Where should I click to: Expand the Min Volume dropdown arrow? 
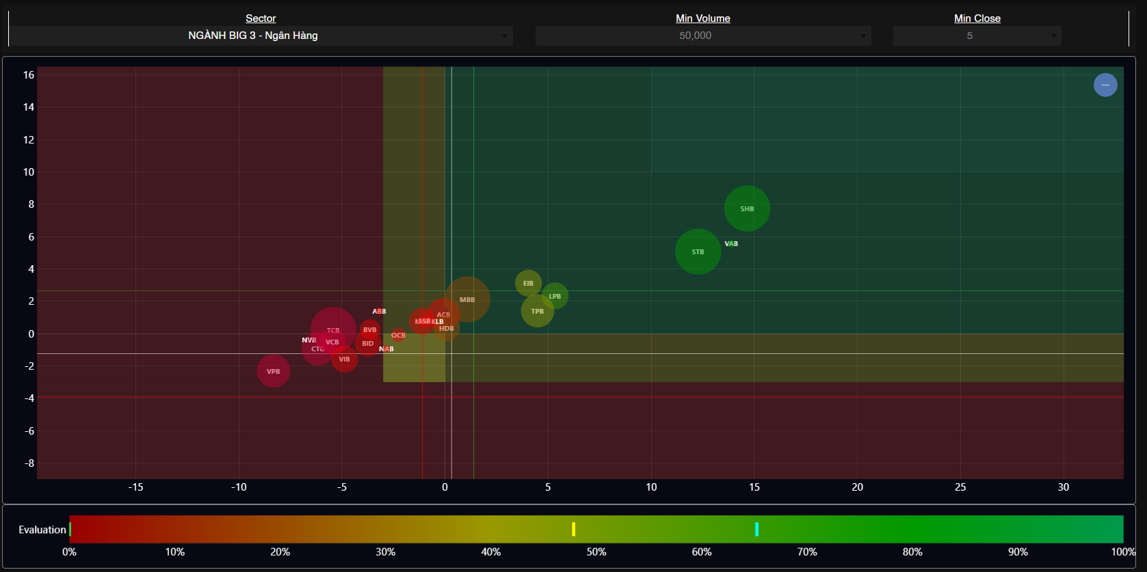pyautogui.click(x=863, y=36)
